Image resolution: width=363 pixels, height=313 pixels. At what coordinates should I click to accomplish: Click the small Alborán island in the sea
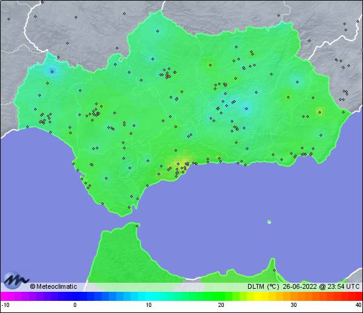[269, 222]
